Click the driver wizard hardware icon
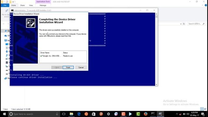The width and height of the screenshot is (208, 117). tap(31, 23)
